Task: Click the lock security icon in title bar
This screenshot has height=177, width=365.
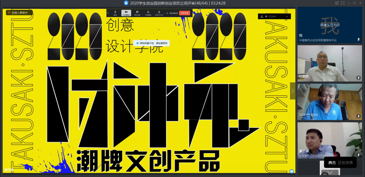Action: click(x=126, y=3)
